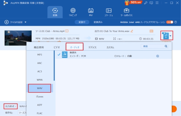The width and height of the screenshot is (181, 116).
Task: Choose WAV in the format list
Action: point(40,88)
